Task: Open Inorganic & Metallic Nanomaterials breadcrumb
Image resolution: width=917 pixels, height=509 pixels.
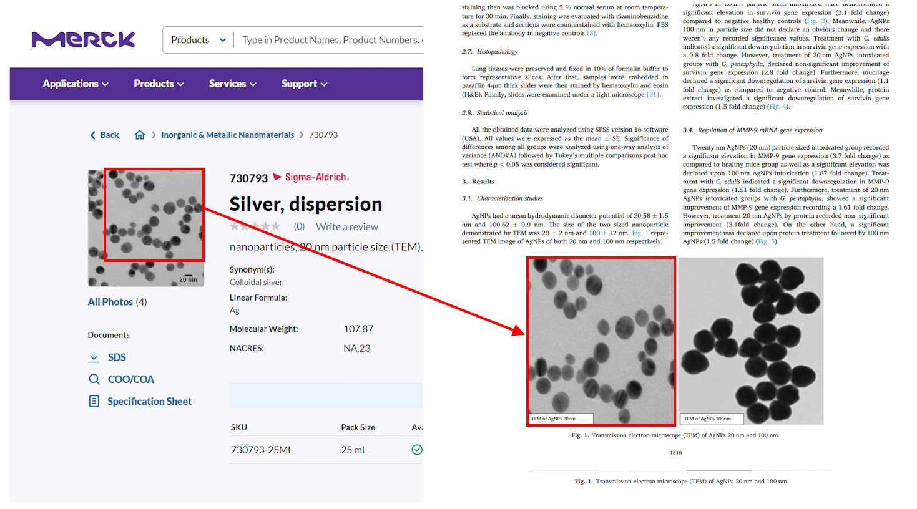Action: 227,135
